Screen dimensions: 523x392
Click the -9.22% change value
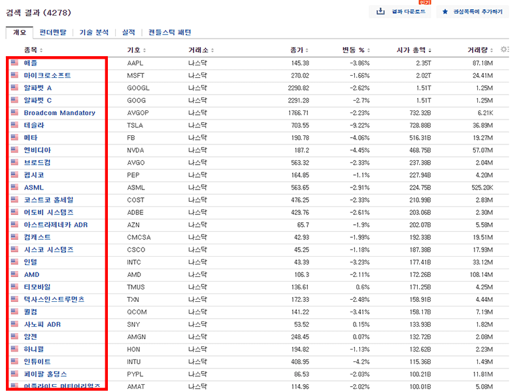coord(360,125)
